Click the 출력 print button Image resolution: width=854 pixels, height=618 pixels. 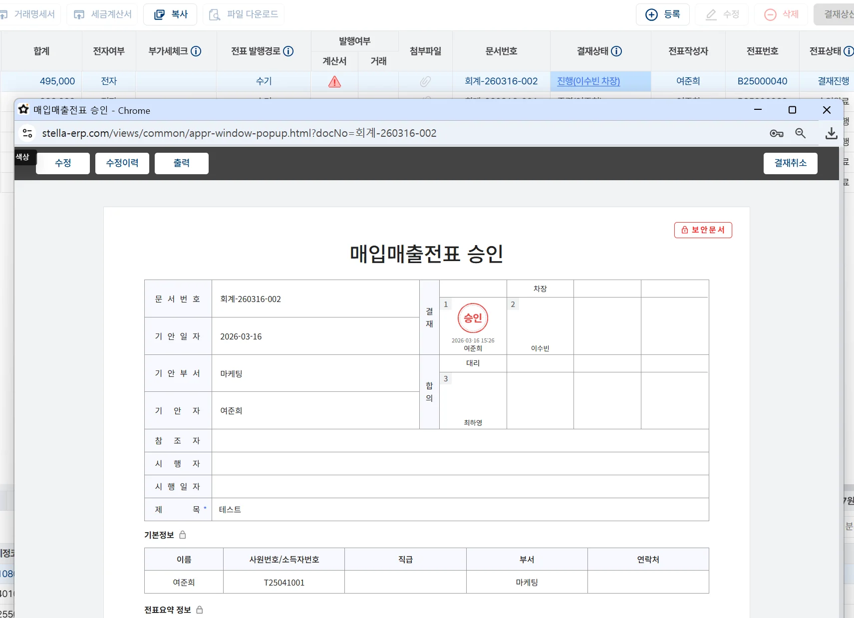[181, 163]
